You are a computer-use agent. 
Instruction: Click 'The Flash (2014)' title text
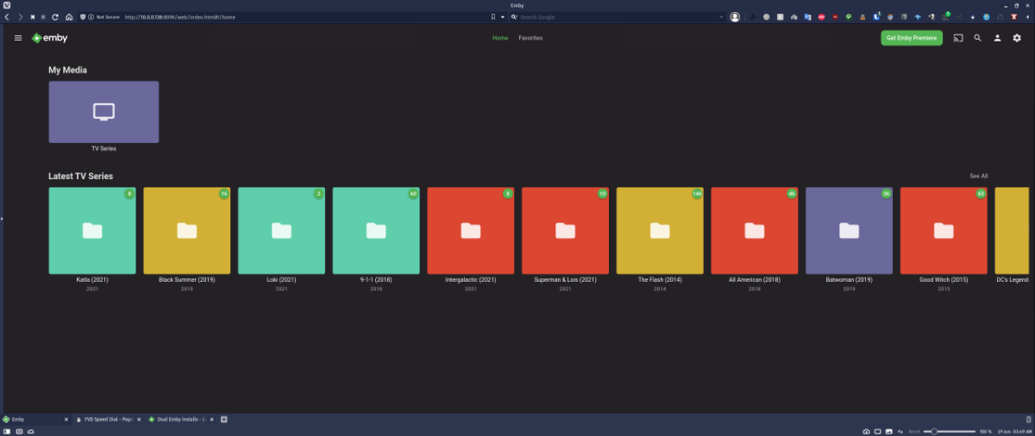pyautogui.click(x=660, y=280)
